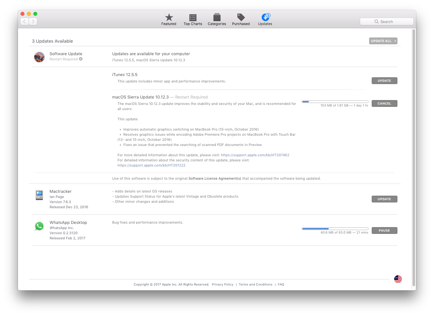This screenshot has width=434, height=316.
Task: Open the Featured star icon
Action: [169, 17]
